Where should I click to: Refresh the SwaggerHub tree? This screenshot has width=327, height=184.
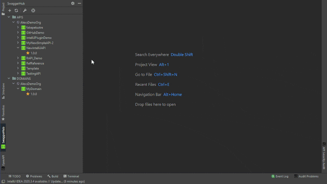(16, 11)
